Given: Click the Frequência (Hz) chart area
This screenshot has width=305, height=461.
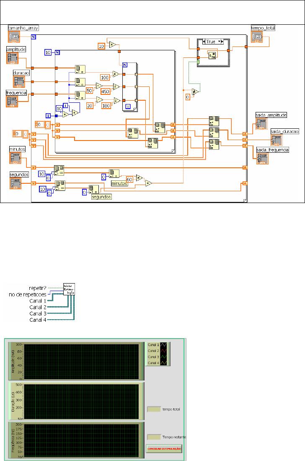Looking at the screenshot, I should click(x=81, y=441).
